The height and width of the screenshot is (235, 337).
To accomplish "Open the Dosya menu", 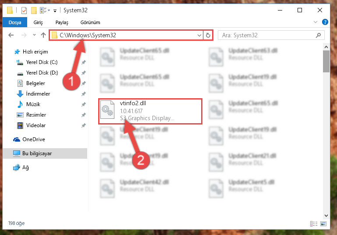I will coord(15,22).
